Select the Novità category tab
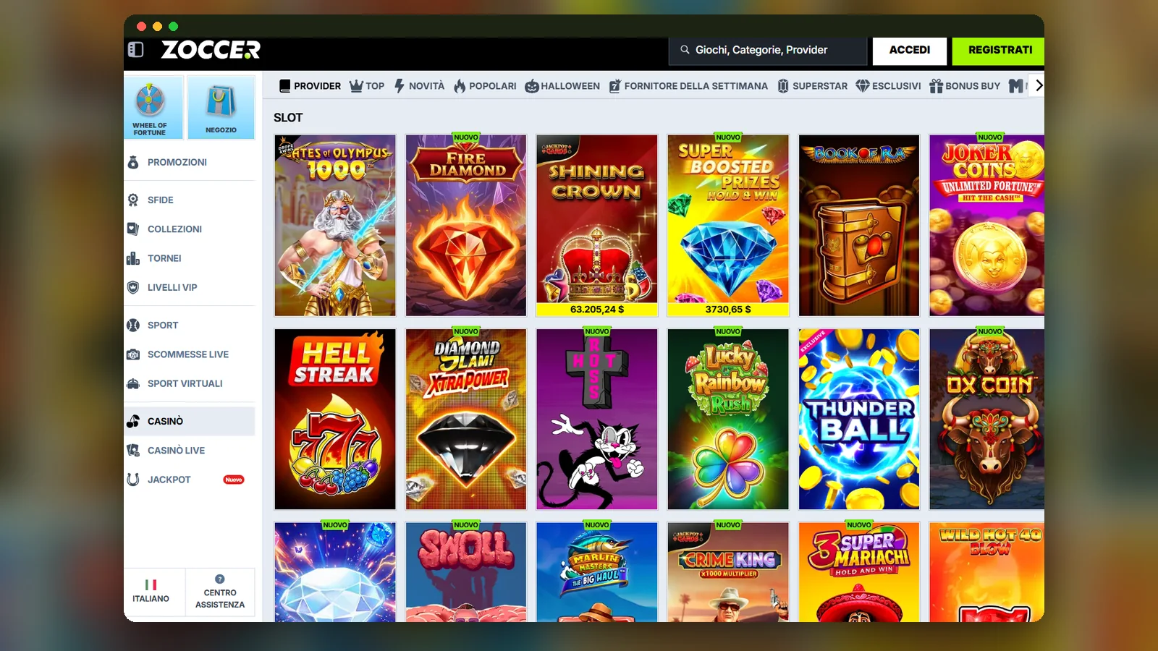Image resolution: width=1158 pixels, height=651 pixels. pos(420,86)
